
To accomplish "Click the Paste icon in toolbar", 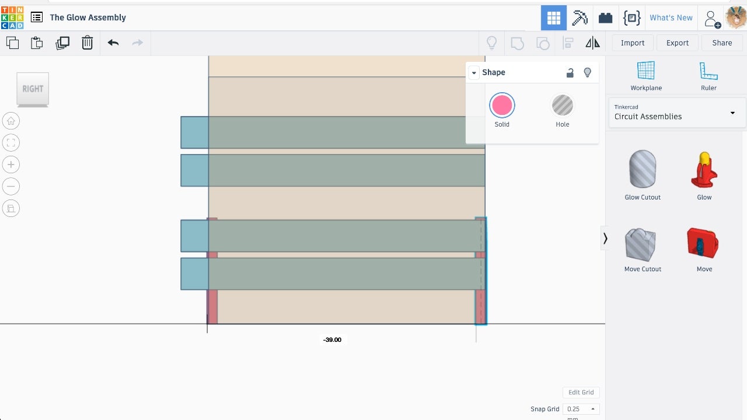I will 37,43.
